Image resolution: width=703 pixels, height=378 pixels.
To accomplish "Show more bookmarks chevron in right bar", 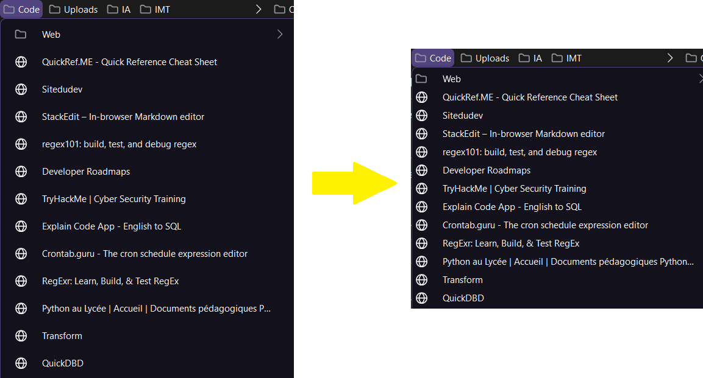I will point(670,58).
